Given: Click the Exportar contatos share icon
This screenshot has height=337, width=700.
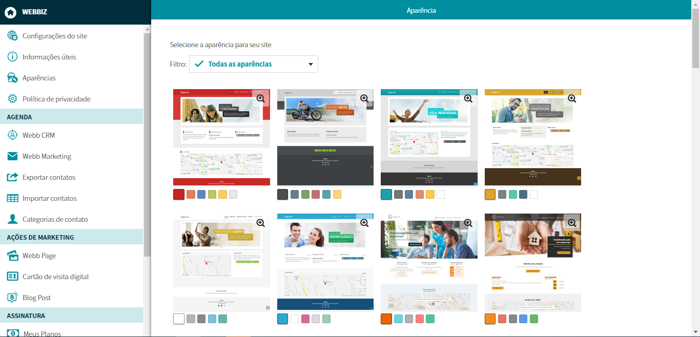Looking at the screenshot, I should [13, 177].
